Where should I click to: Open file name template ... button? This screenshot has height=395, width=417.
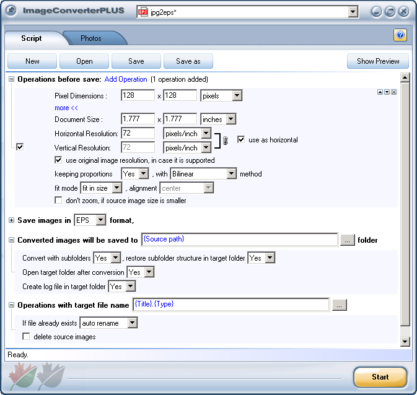coord(340,305)
